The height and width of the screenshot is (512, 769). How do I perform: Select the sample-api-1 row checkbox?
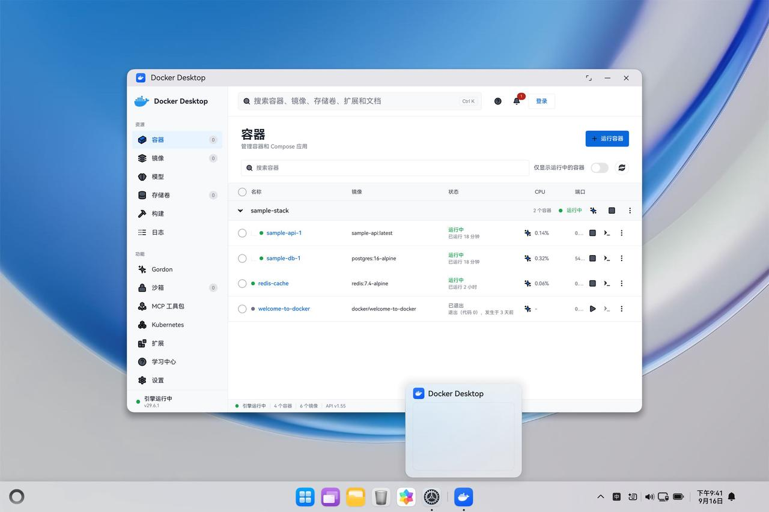tap(242, 233)
